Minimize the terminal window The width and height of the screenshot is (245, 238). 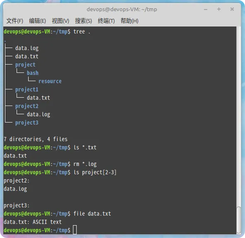pyautogui.click(x=206, y=10)
